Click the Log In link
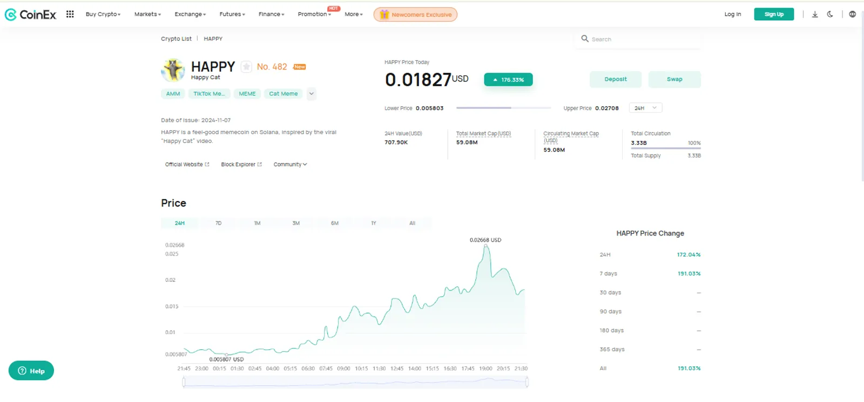The width and height of the screenshot is (864, 402). click(x=733, y=14)
